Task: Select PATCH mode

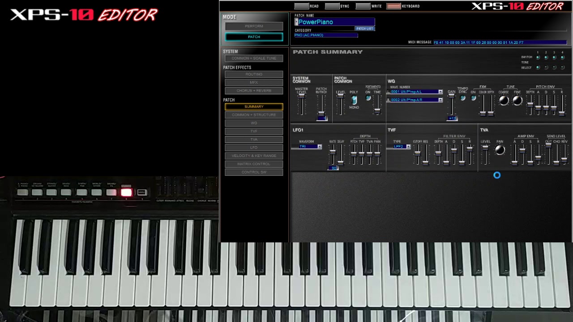Action: pyautogui.click(x=254, y=37)
